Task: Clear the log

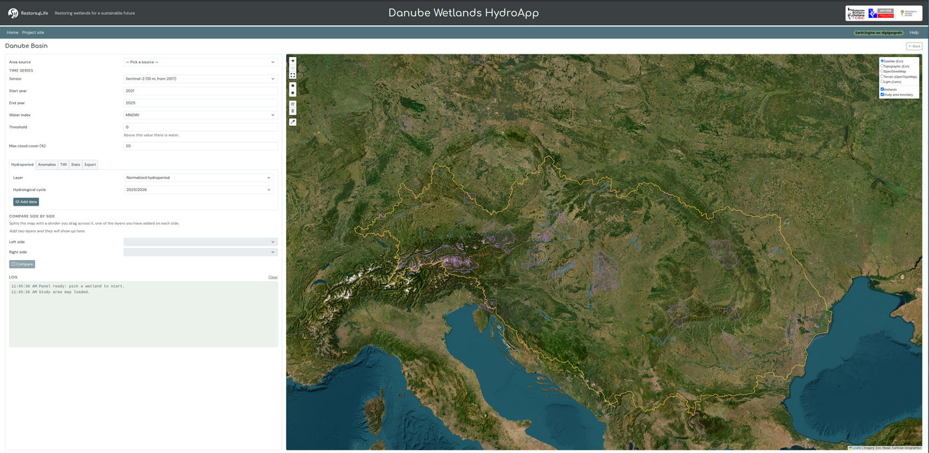Action: pos(273,277)
